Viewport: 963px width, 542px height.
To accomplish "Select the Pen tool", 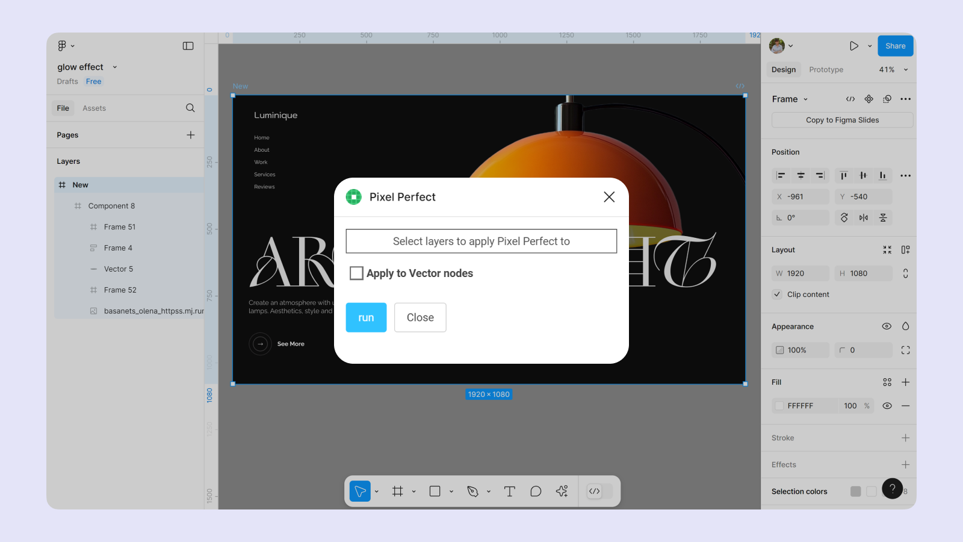I will point(473,491).
